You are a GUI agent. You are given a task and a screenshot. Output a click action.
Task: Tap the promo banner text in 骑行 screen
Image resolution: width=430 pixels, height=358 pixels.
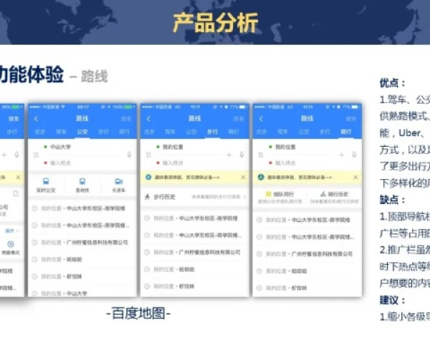pyautogui.click(x=300, y=178)
